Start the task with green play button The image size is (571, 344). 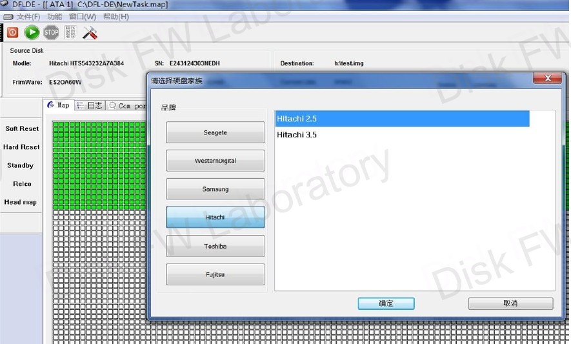(x=32, y=33)
